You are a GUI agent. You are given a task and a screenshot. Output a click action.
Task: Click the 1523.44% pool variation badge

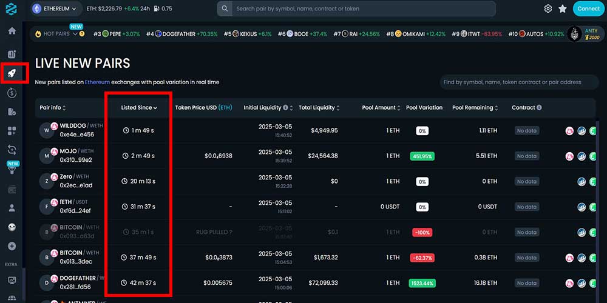422,283
